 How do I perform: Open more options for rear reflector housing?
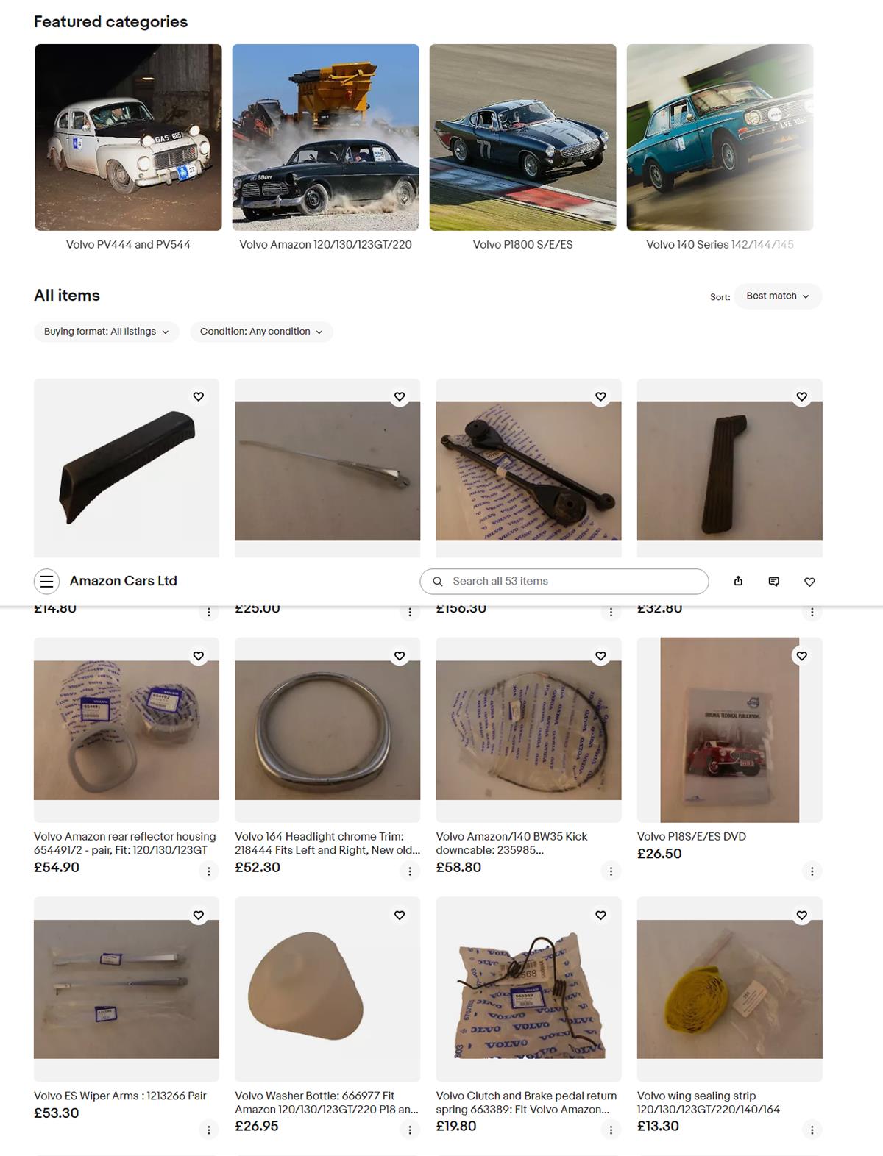(x=209, y=871)
